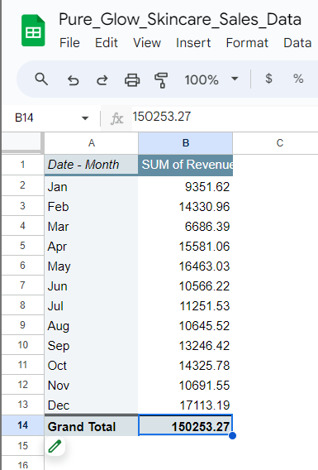318x470 pixels.
Task: Open the Edit menu
Action: point(107,43)
